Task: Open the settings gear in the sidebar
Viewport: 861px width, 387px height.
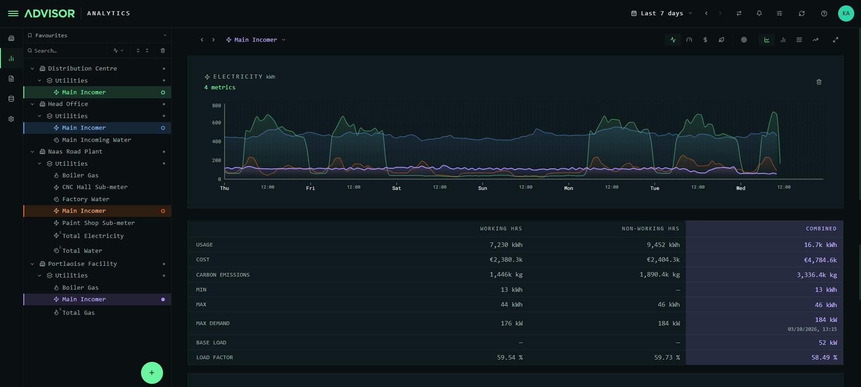Action: (11, 119)
